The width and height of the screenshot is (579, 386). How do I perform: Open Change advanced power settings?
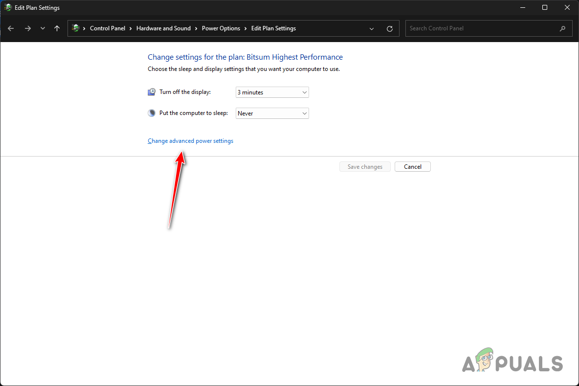tap(190, 140)
